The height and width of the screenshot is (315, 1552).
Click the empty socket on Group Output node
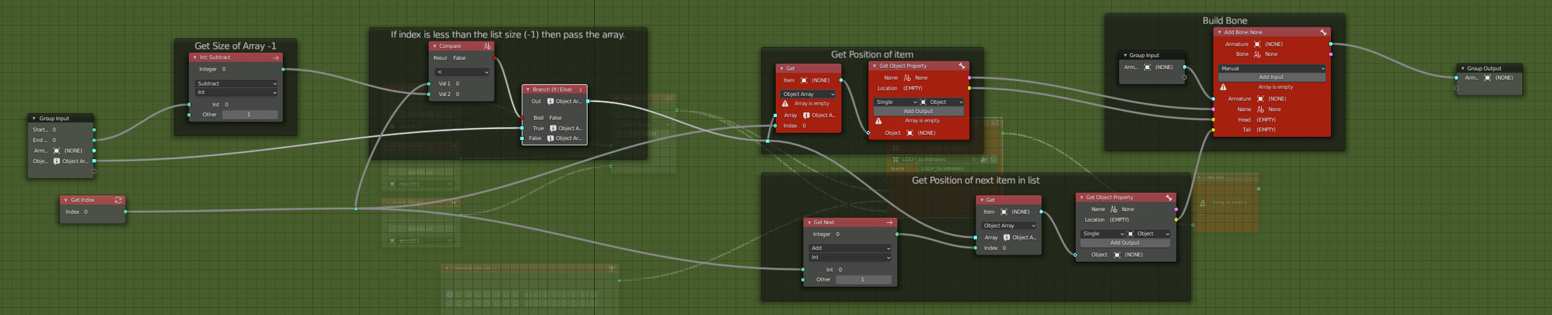(x=1456, y=88)
